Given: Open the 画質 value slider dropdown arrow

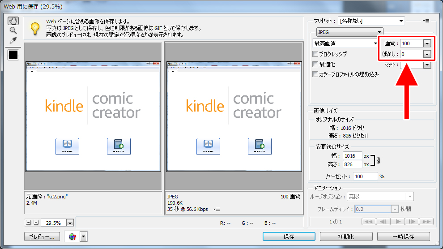Looking at the screenshot, I should coord(427,43).
